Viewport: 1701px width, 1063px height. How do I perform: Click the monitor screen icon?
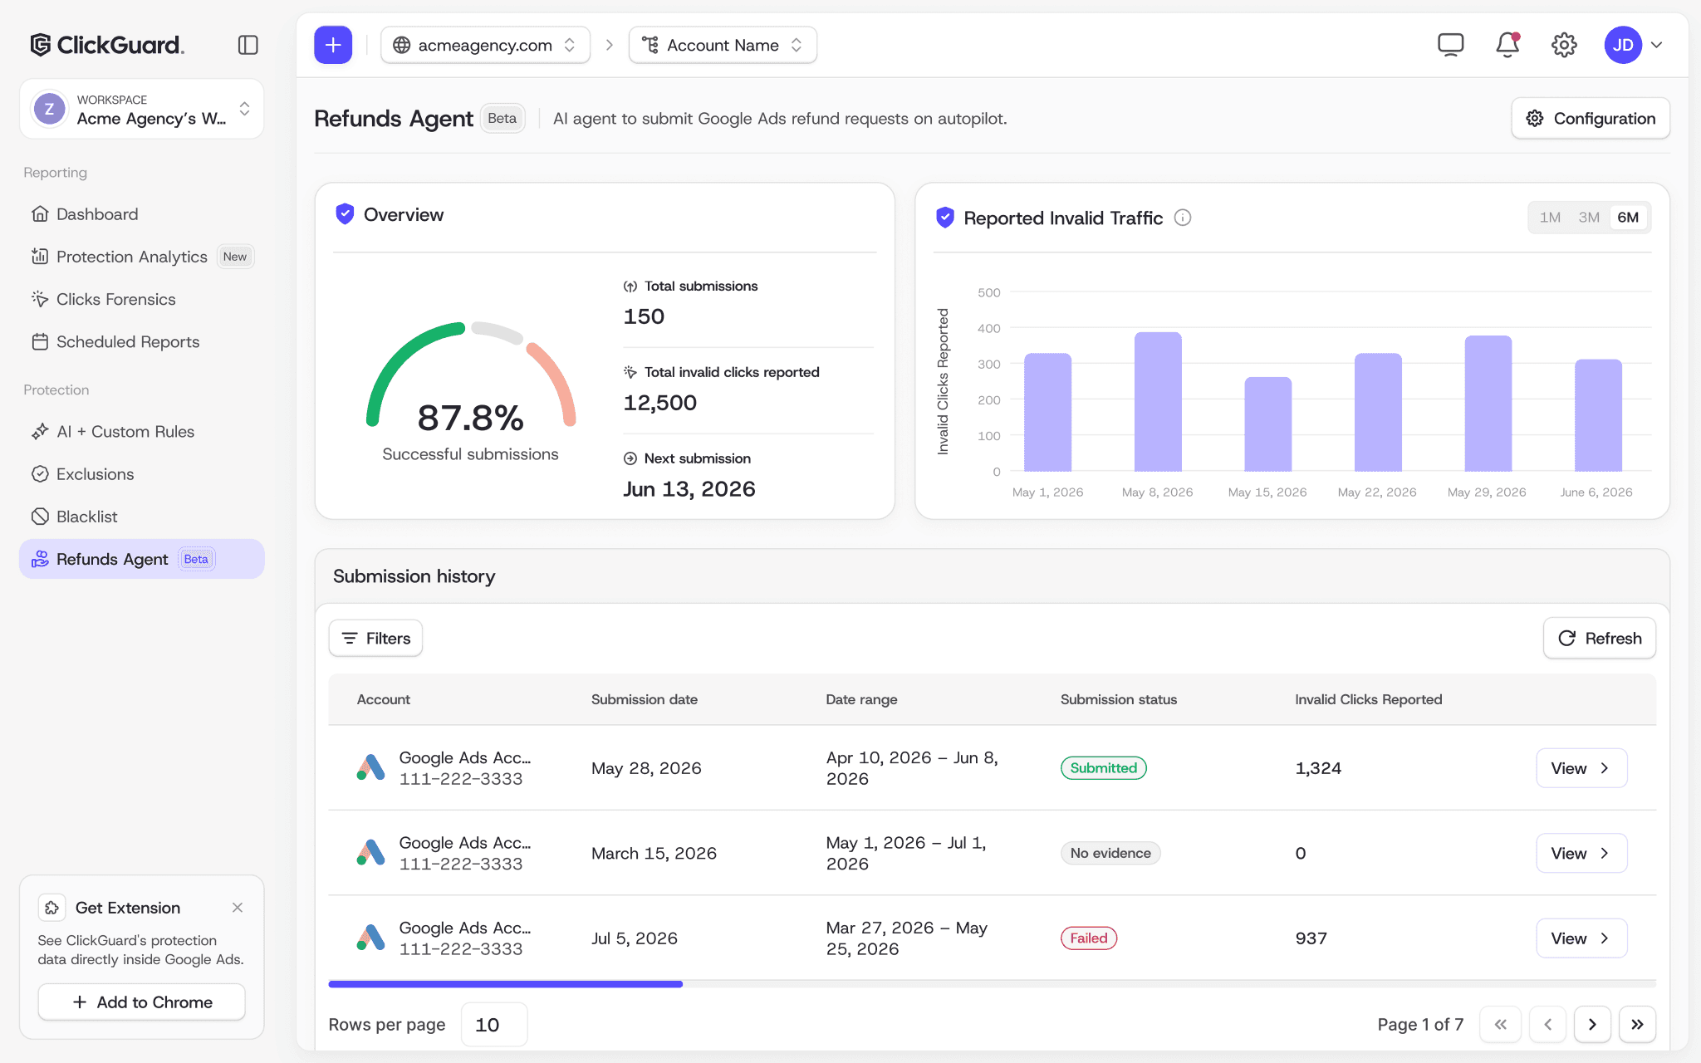click(1451, 45)
